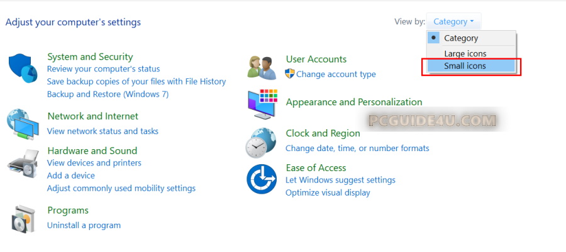Select Large icons from the view menu
Viewport: 566px width, 252px height.
[465, 53]
